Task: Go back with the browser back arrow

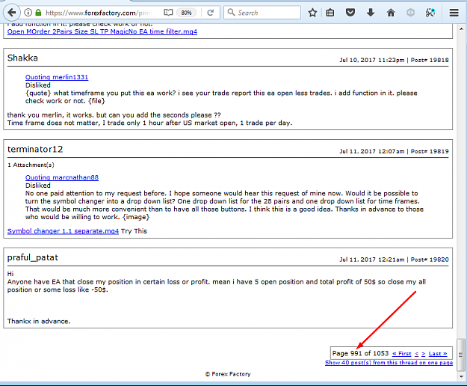Action: [12, 13]
